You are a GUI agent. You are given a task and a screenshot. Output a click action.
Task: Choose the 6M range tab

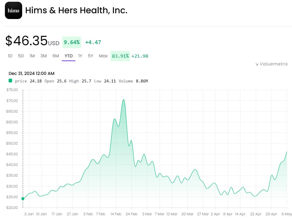[56, 56]
